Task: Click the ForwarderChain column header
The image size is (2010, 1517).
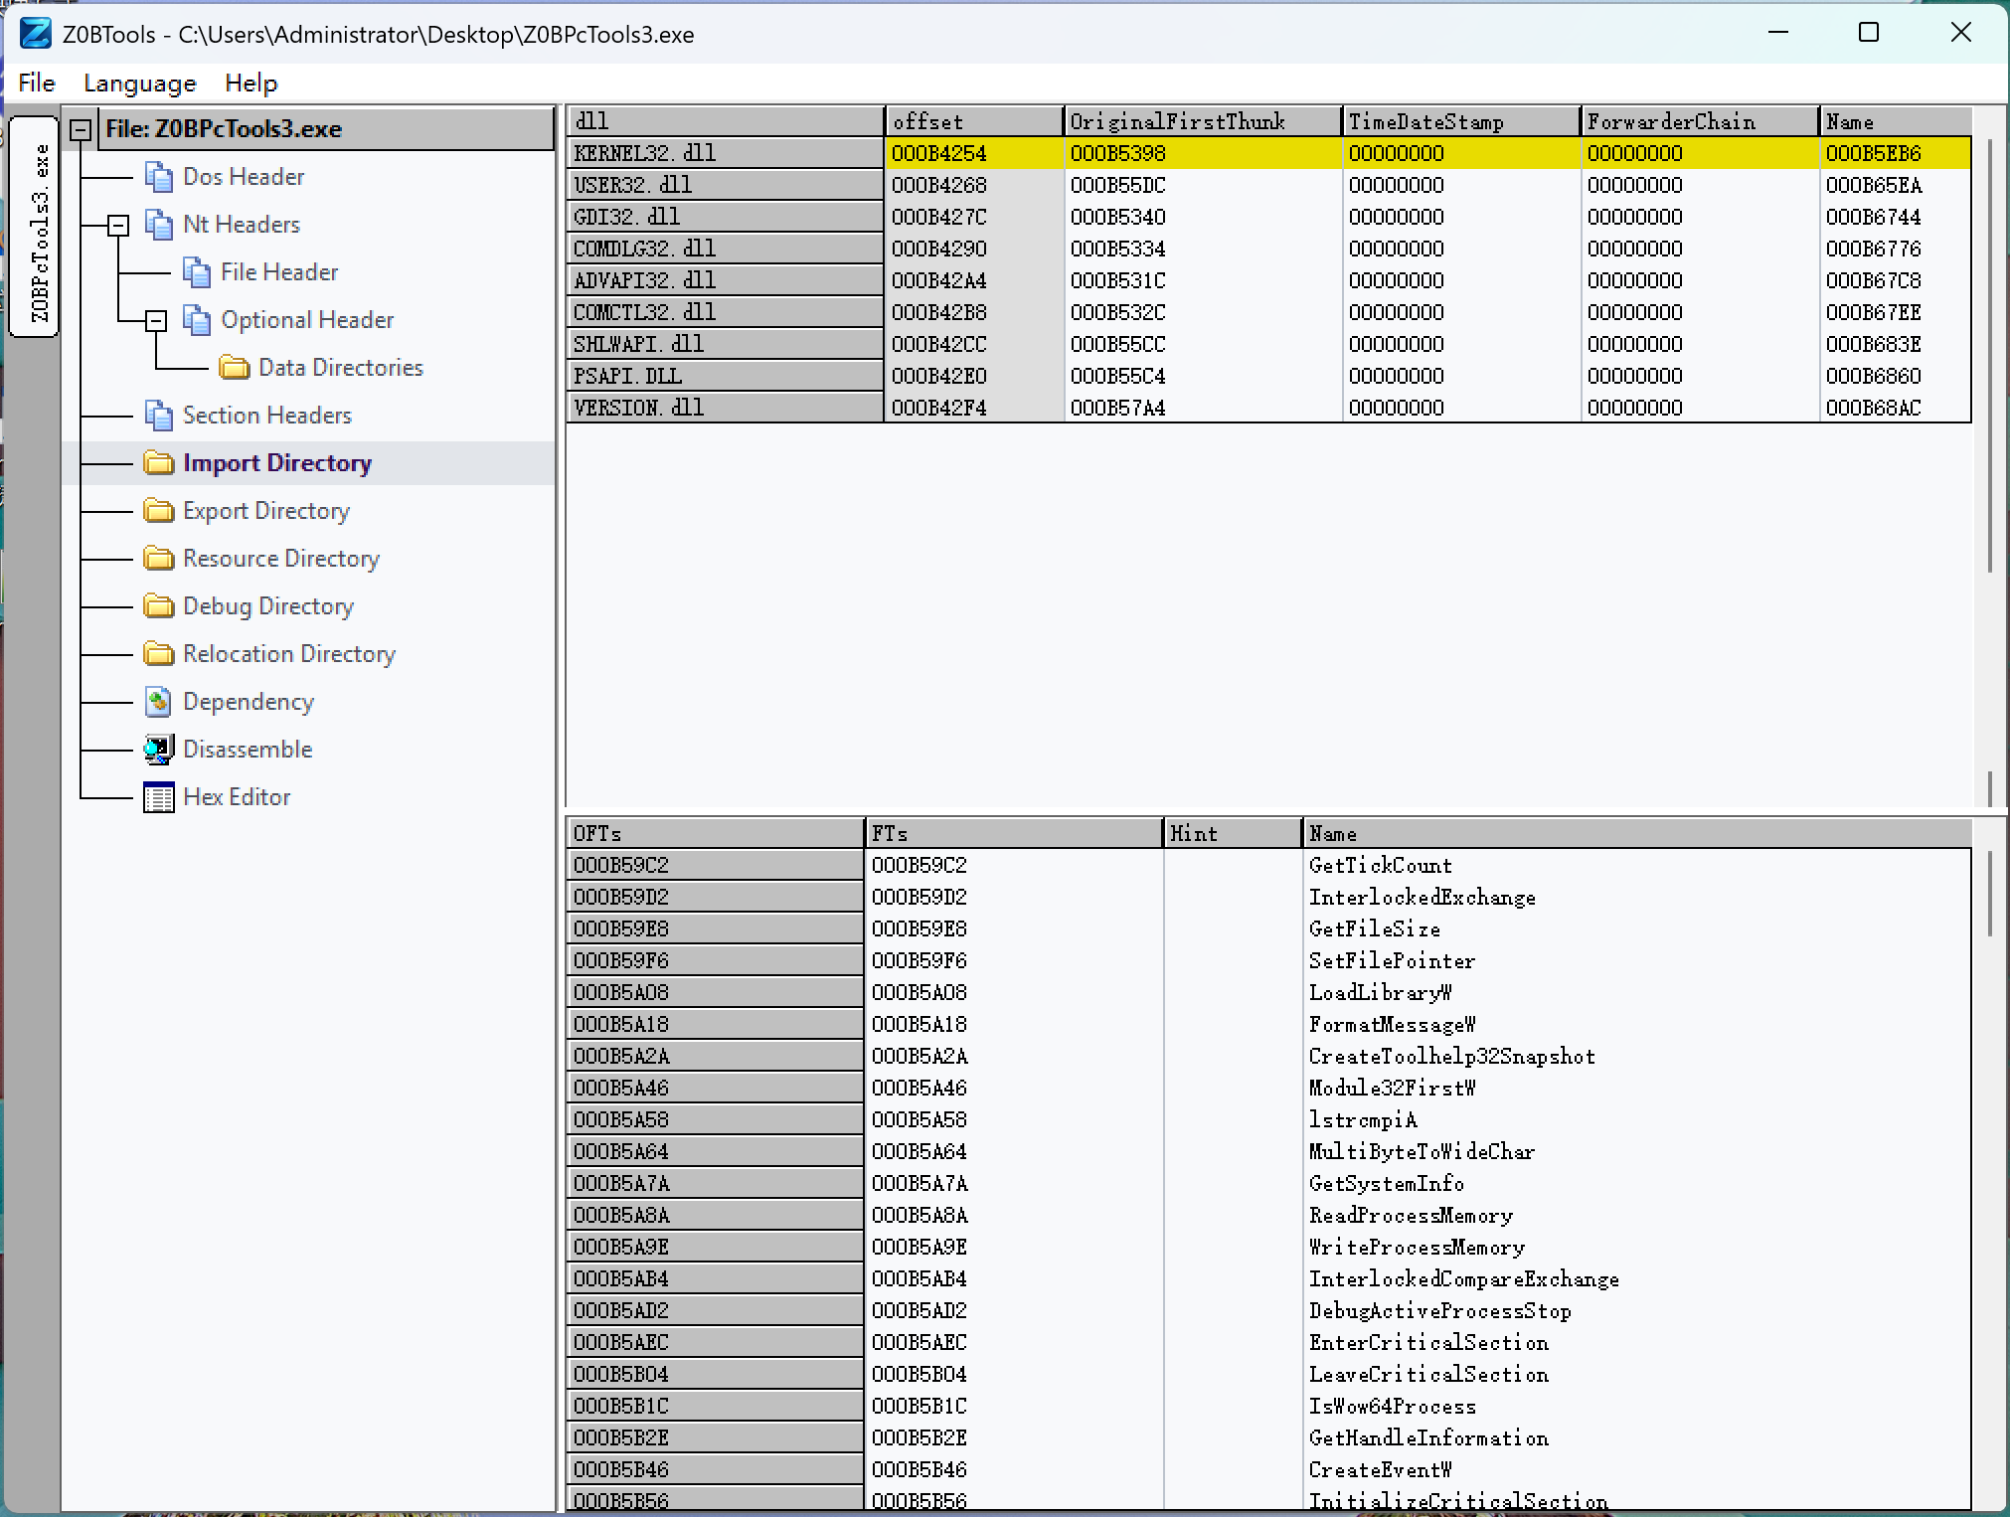Action: coord(1700,121)
